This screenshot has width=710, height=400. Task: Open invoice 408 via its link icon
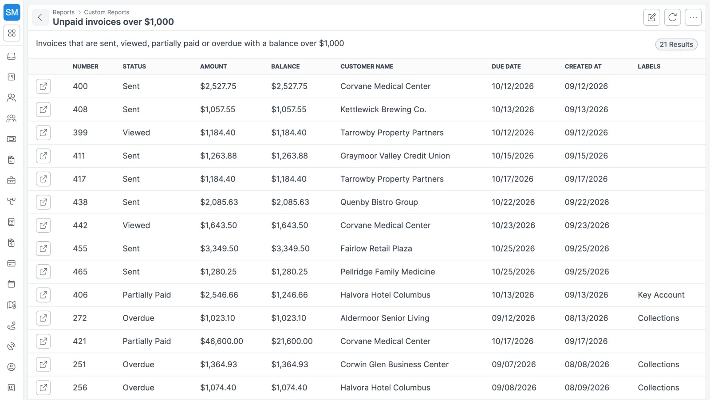pos(43,109)
